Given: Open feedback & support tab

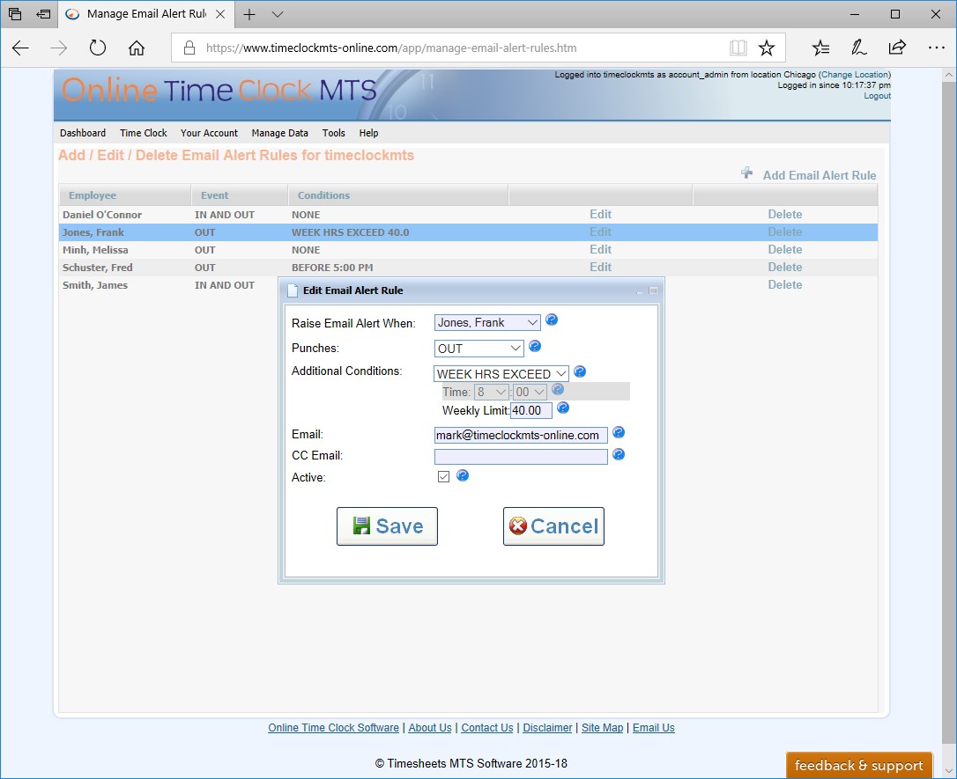Looking at the screenshot, I should 858,765.
